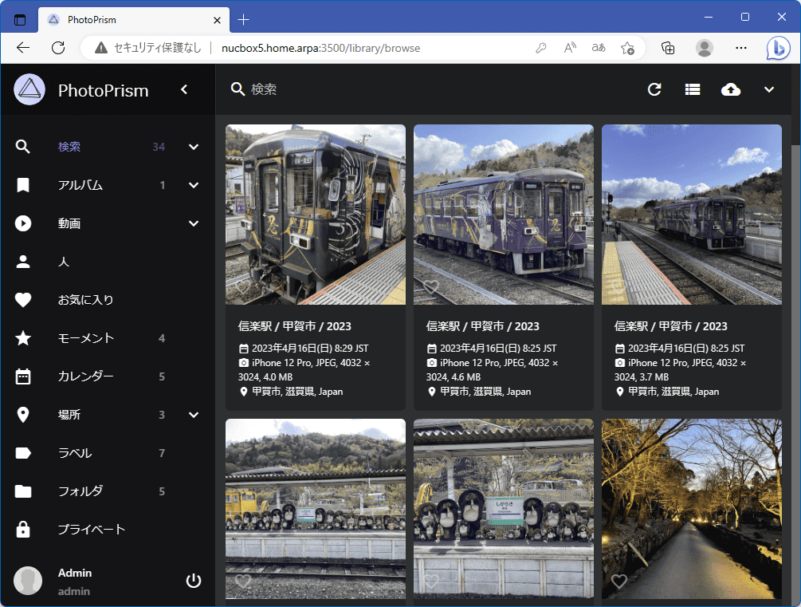Open the illuminated night path thumbnail

(692, 509)
